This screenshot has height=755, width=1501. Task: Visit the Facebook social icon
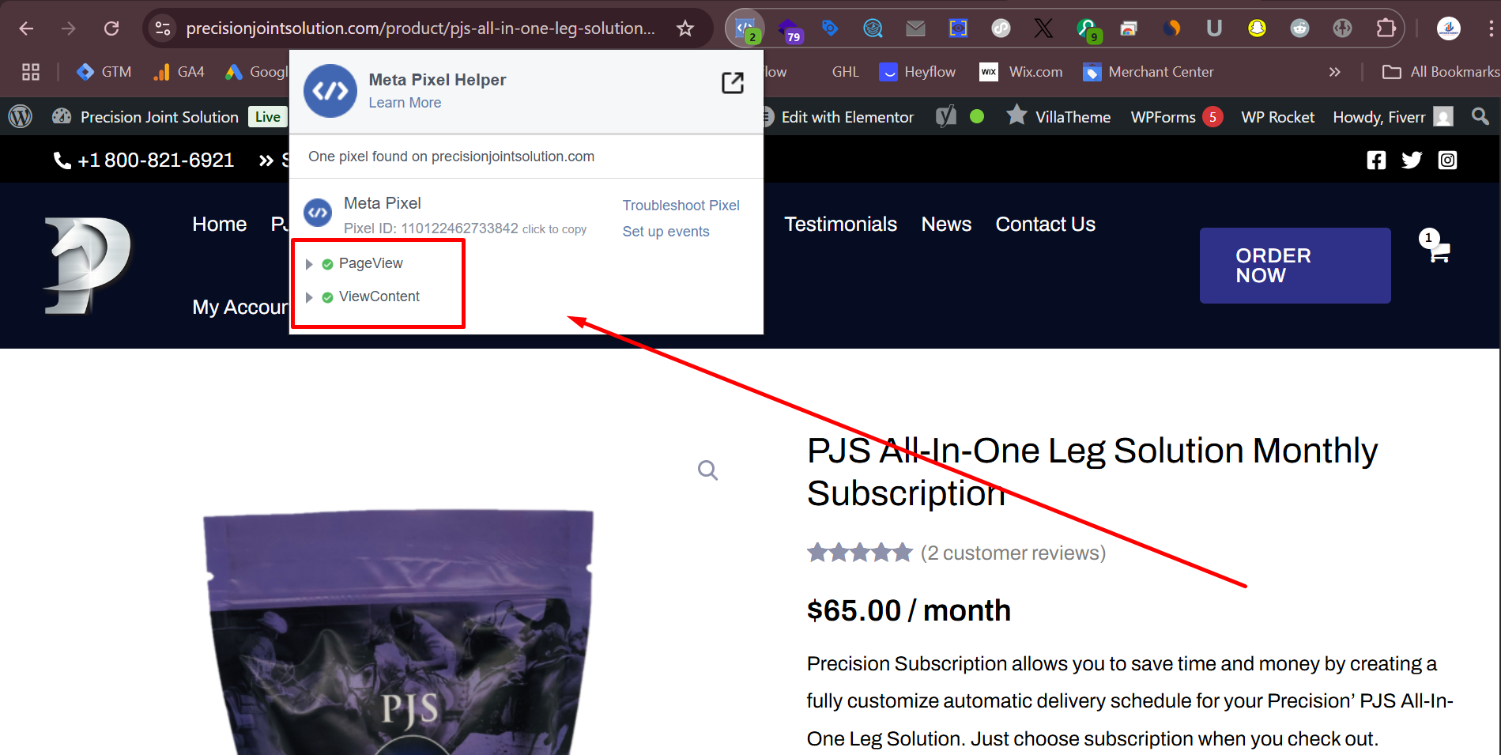click(x=1376, y=160)
